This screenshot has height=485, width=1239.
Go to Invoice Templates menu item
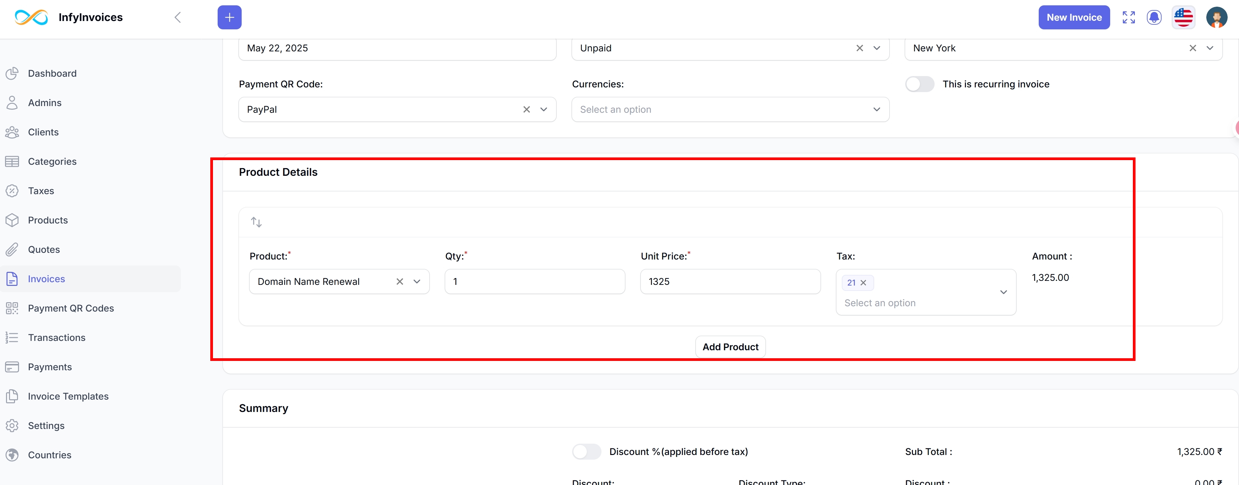tap(68, 396)
